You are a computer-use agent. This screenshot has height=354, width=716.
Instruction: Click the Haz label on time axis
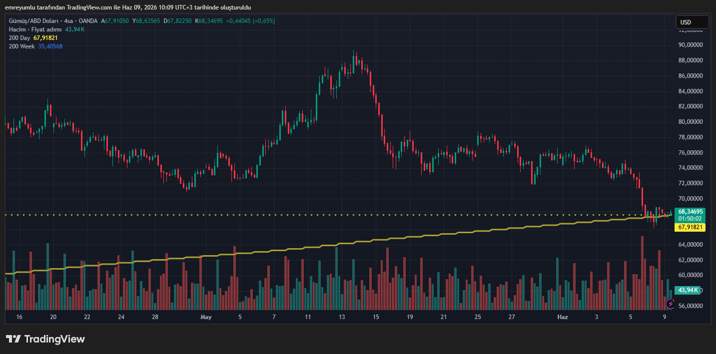click(563, 317)
